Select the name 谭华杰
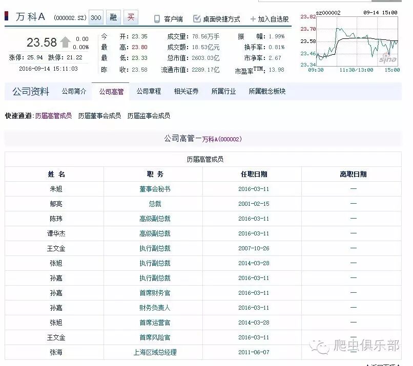The height and width of the screenshot is (366, 413). 56,233
